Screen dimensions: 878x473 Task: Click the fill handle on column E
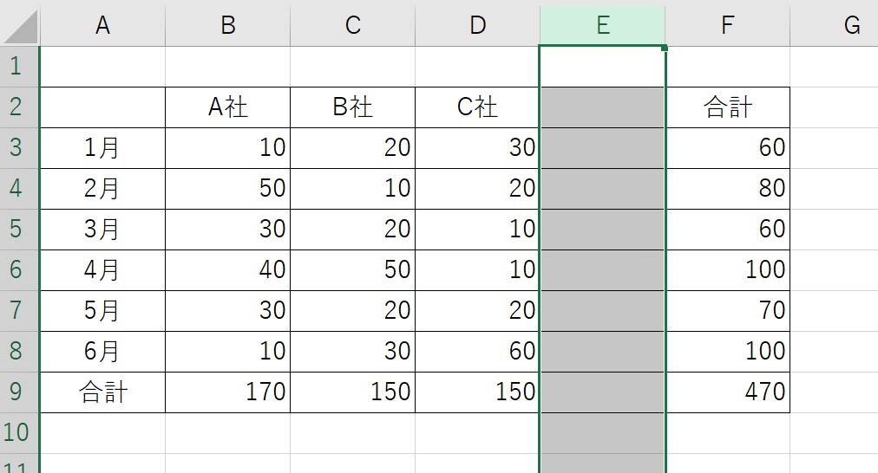coord(665,49)
